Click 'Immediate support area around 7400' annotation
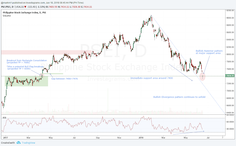The width and height of the screenshot is (236, 146). click(x=152, y=78)
